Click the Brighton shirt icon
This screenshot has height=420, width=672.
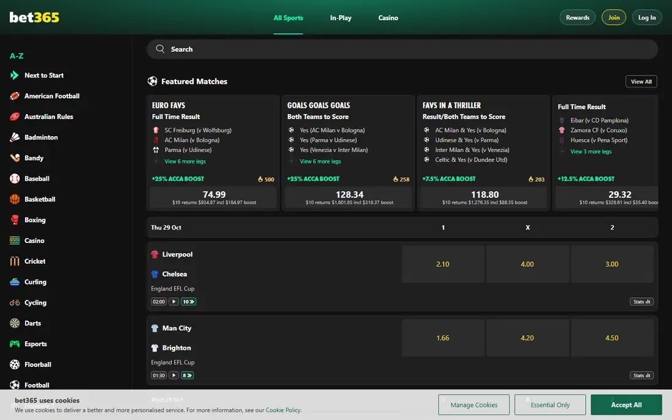pyautogui.click(x=155, y=347)
